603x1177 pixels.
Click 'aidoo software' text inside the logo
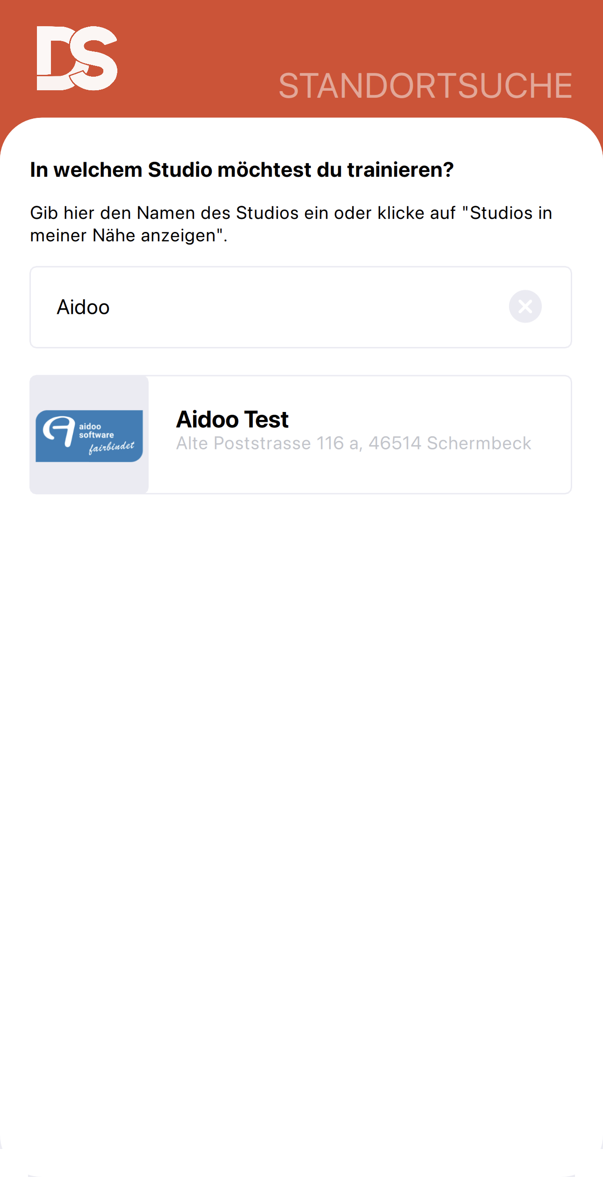click(x=96, y=430)
